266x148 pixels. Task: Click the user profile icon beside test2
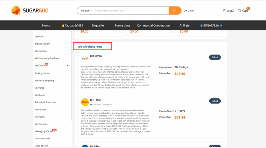[x=224, y=11]
